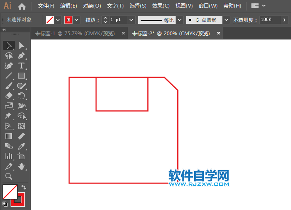Select the Lasso tool
The image size is (291, 210).
[9, 56]
